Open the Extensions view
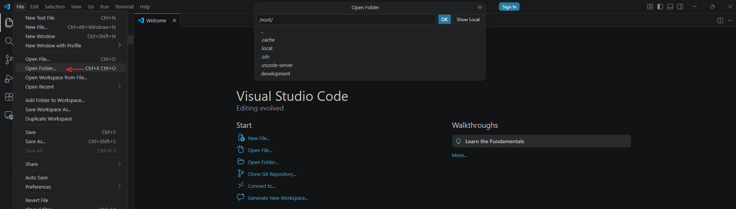The width and height of the screenshot is (736, 209). point(8,97)
